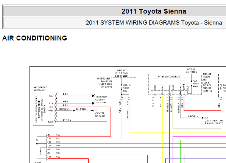Click the 2011 Toyota Sienna title
The width and height of the screenshot is (226, 163).
click(154, 11)
